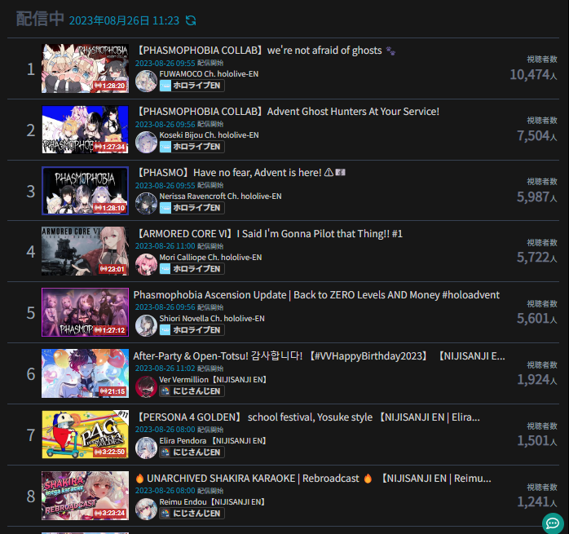569x534 pixels.
Task: Click the refresh icon next to the timestamp
Action: point(191,20)
